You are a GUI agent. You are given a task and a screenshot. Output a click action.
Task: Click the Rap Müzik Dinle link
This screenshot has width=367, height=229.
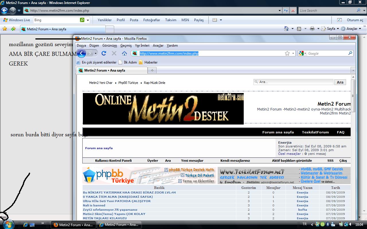(155, 83)
